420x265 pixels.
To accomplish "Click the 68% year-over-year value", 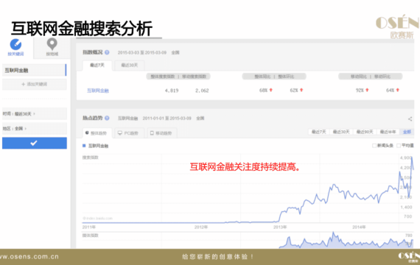I will [x=263, y=91].
